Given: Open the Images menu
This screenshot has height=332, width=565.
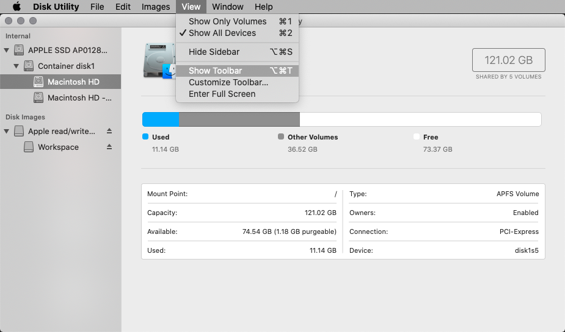Looking at the screenshot, I should tap(156, 7).
